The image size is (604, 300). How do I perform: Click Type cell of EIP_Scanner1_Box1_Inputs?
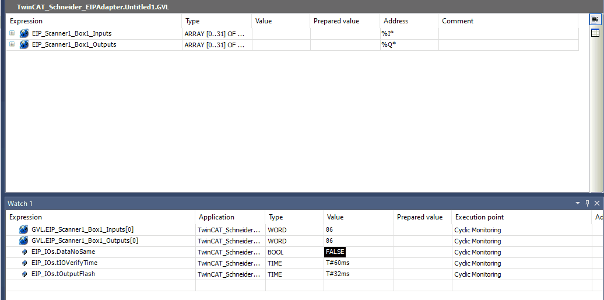(217, 33)
